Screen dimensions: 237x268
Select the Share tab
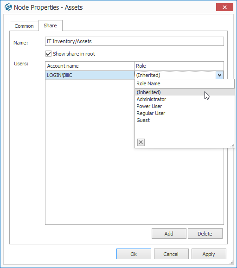51,26
